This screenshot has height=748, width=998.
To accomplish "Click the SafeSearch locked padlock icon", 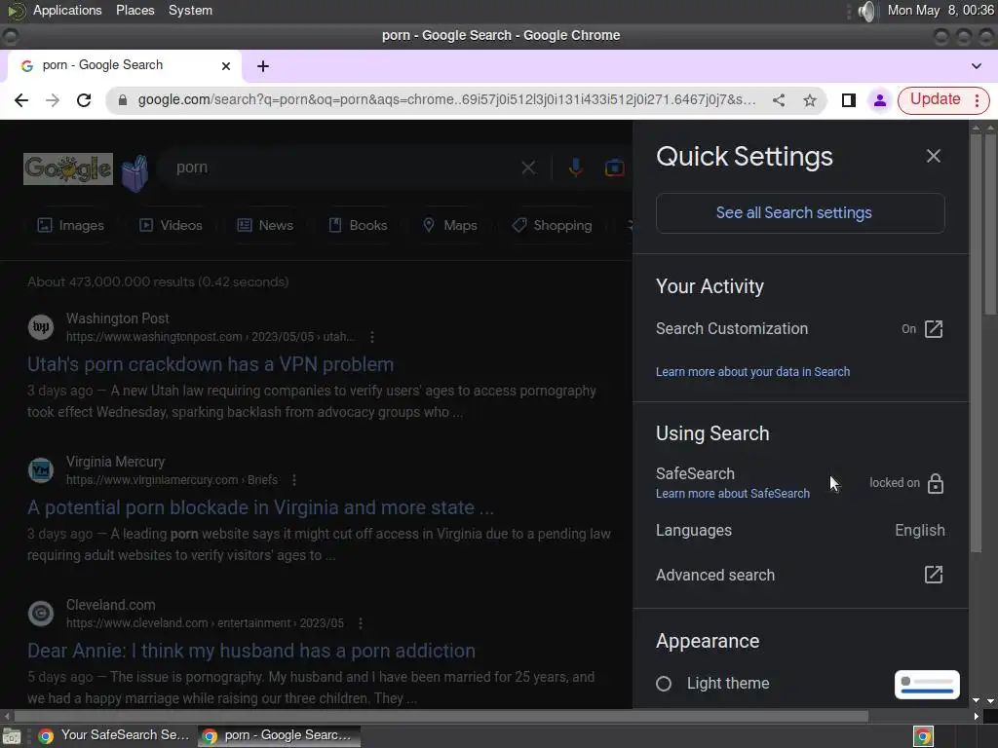I will click(936, 483).
